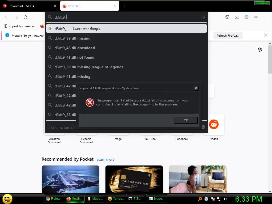Image resolution: width=272 pixels, height=204 pixels.
Task: Open the yoga stretch Pocket story thumbnail
Action: click(198, 179)
